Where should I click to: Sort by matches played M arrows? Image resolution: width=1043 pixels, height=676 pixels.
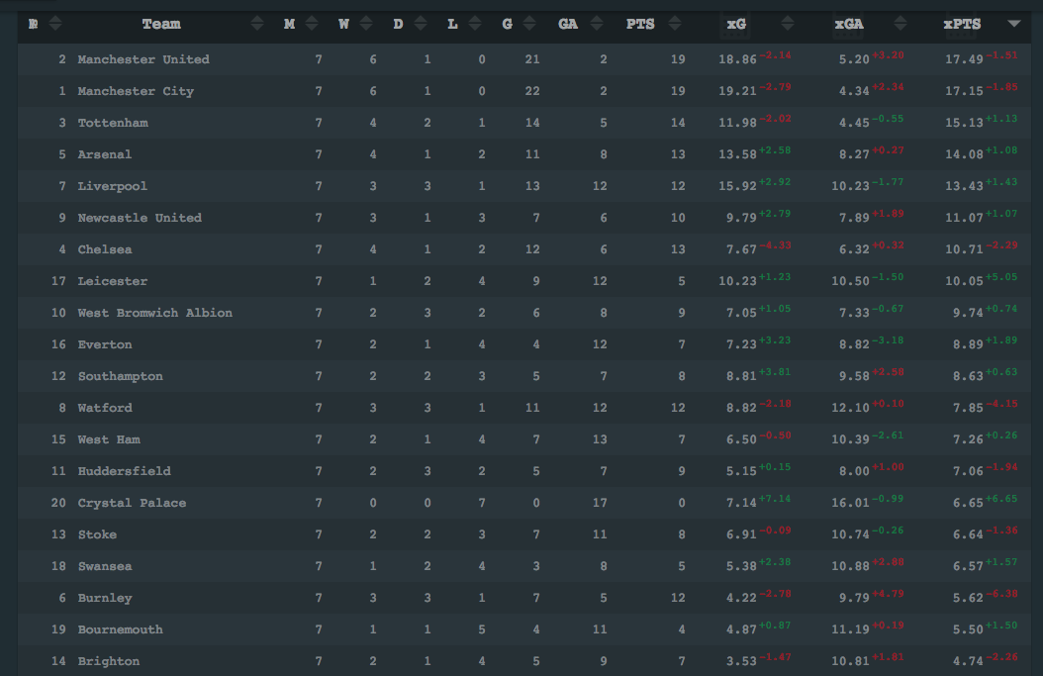pyautogui.click(x=312, y=24)
